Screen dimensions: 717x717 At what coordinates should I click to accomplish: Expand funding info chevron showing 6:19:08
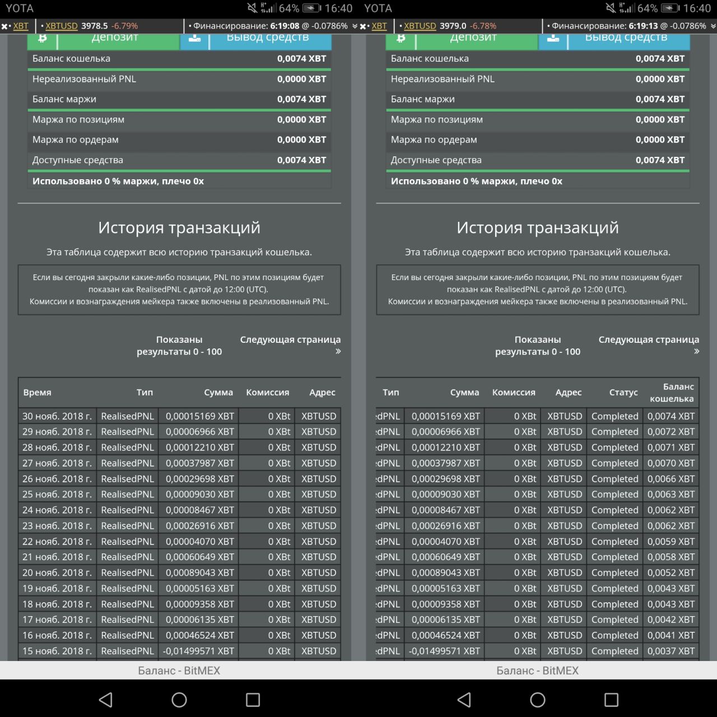pyautogui.click(x=355, y=26)
